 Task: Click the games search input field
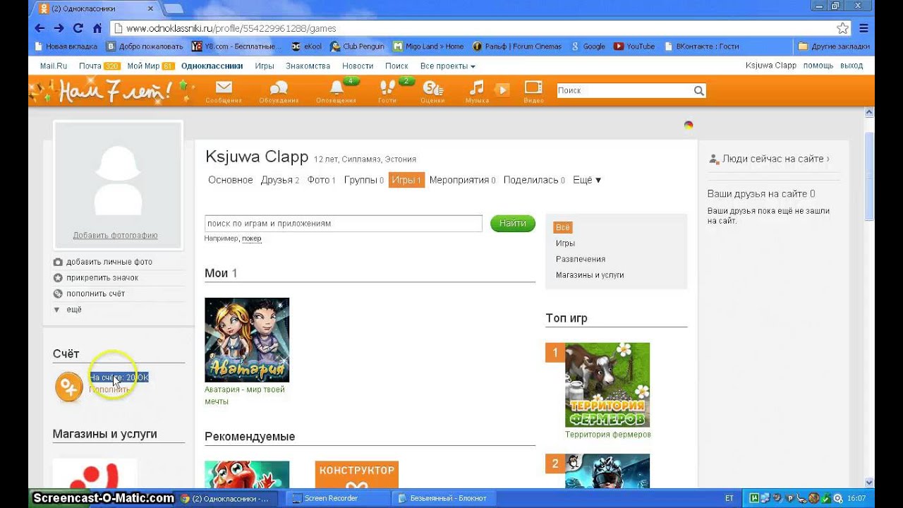pyautogui.click(x=343, y=224)
